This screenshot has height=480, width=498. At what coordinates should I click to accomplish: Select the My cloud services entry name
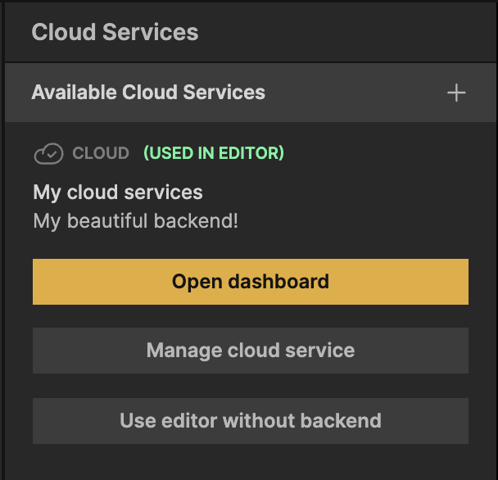pyautogui.click(x=118, y=192)
